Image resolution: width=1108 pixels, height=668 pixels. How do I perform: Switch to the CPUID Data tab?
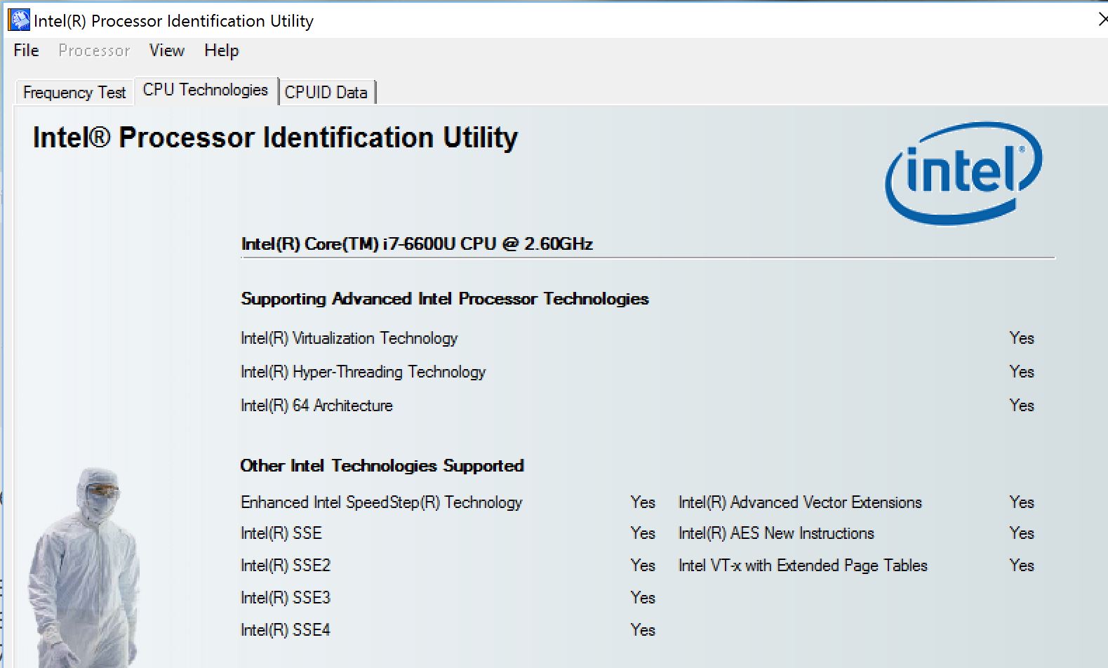(326, 92)
